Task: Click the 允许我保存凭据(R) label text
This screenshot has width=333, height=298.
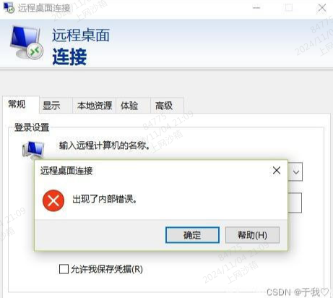Action: [107, 269]
